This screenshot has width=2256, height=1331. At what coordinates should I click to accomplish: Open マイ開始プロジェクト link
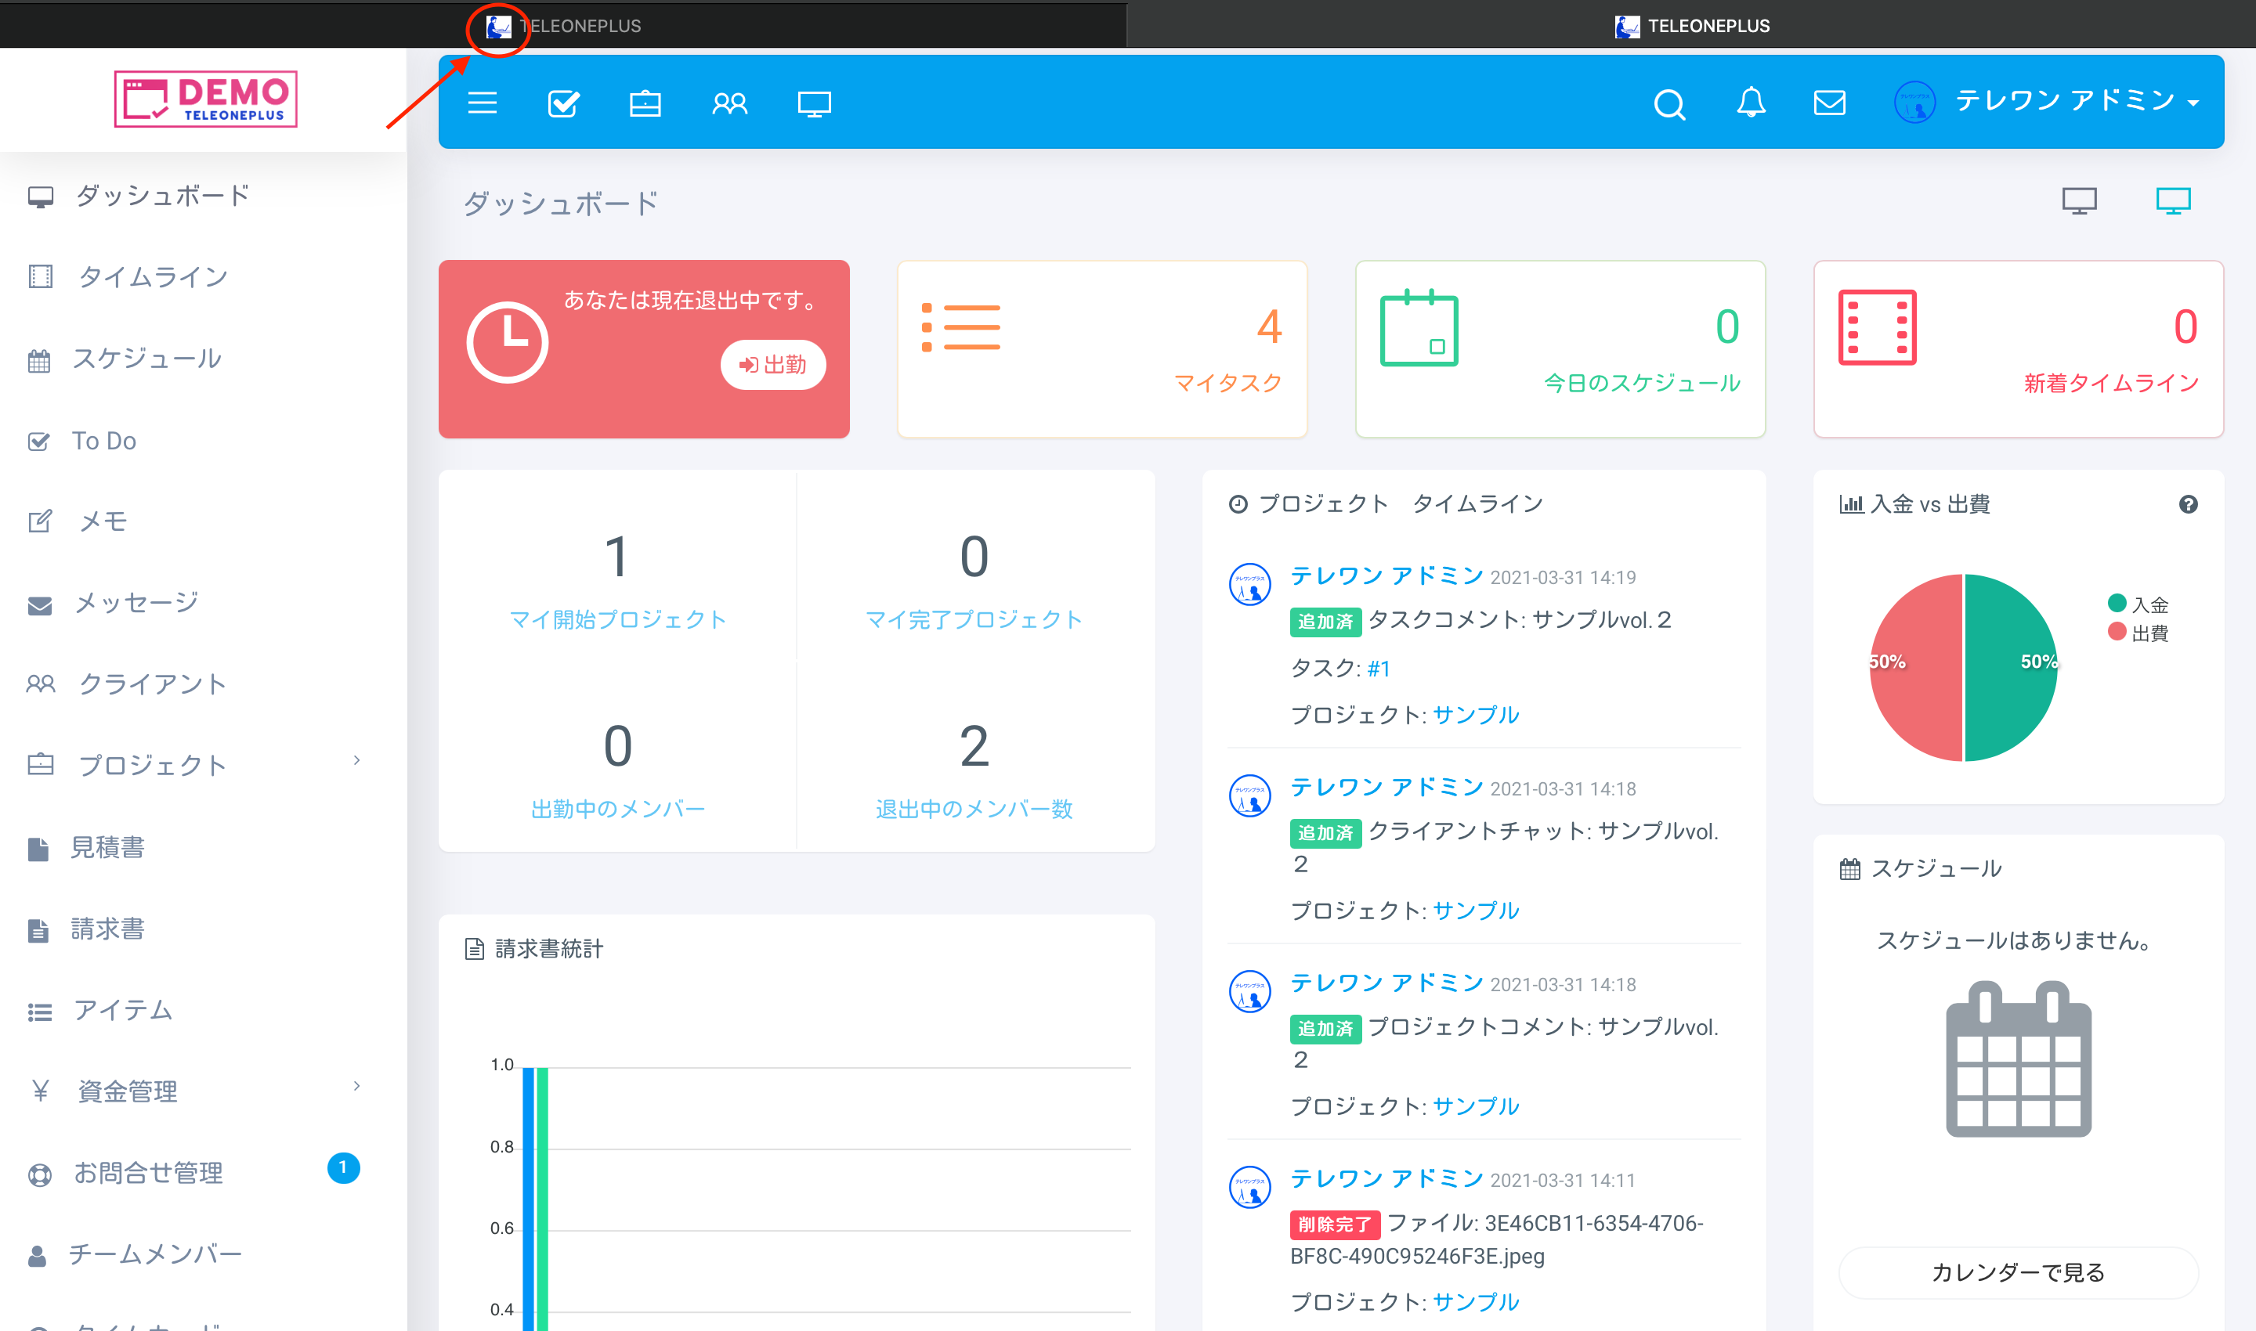coord(617,620)
